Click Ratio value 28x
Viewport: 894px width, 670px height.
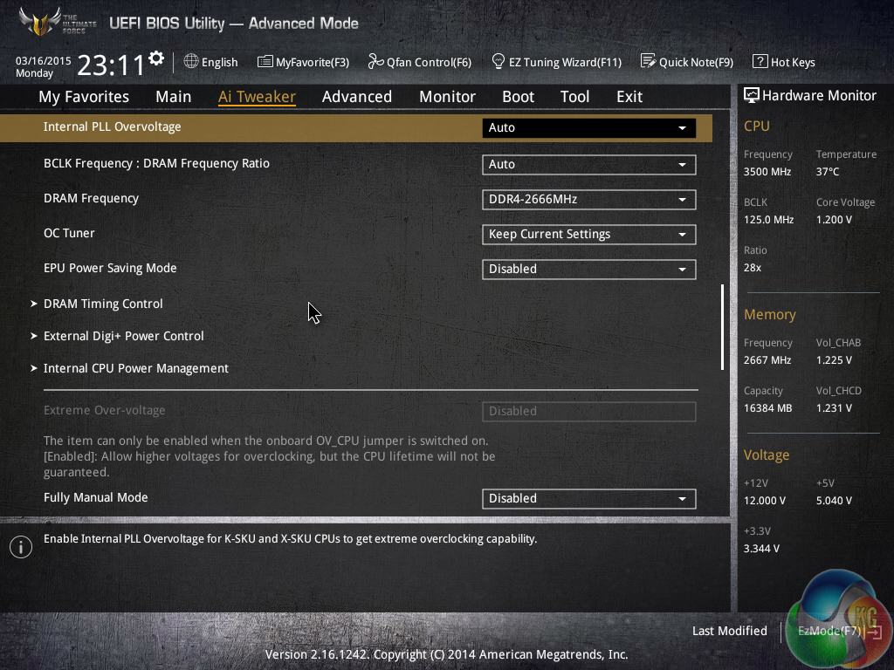753,267
